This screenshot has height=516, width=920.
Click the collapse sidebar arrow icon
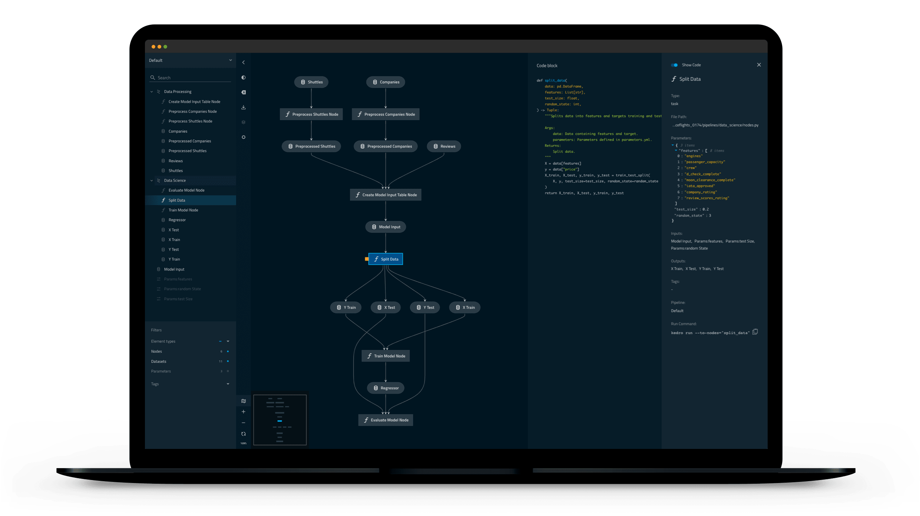(x=244, y=62)
